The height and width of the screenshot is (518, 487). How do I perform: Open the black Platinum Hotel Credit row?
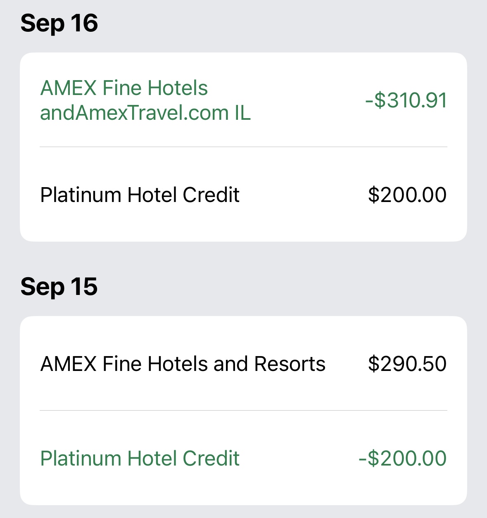point(140,195)
